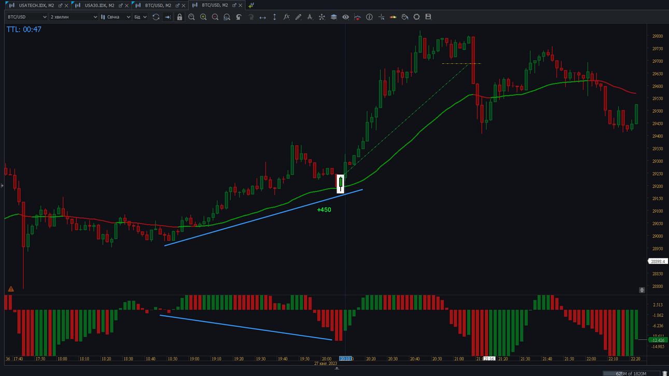This screenshot has width=669, height=376.
Task: Click the zoom out (minus) magnifier icon
Action: tap(215, 17)
